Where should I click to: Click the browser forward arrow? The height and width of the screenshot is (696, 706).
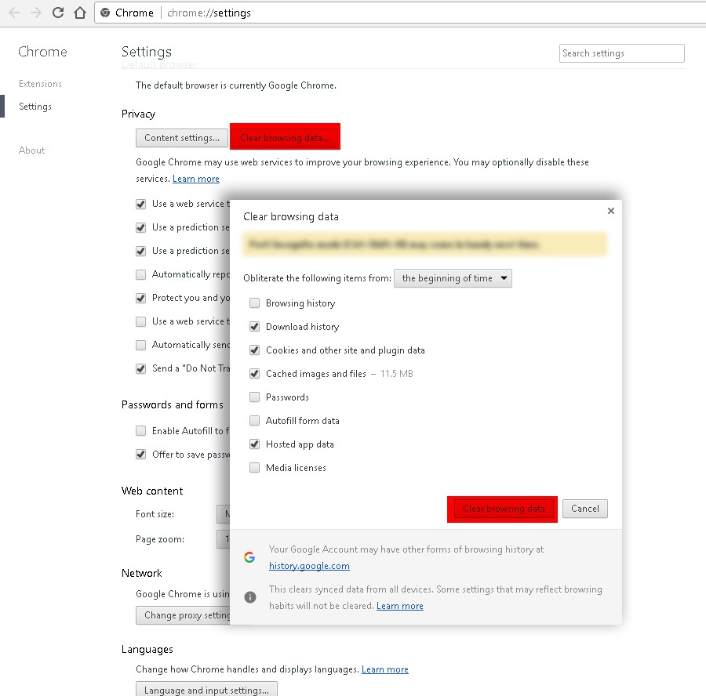(36, 13)
